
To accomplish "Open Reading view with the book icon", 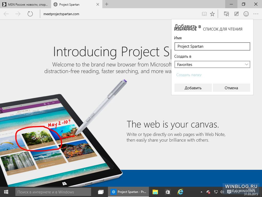I will pos(204,14).
